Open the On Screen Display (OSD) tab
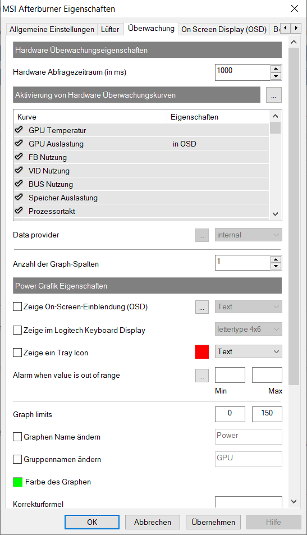The image size is (307, 535). (224, 29)
